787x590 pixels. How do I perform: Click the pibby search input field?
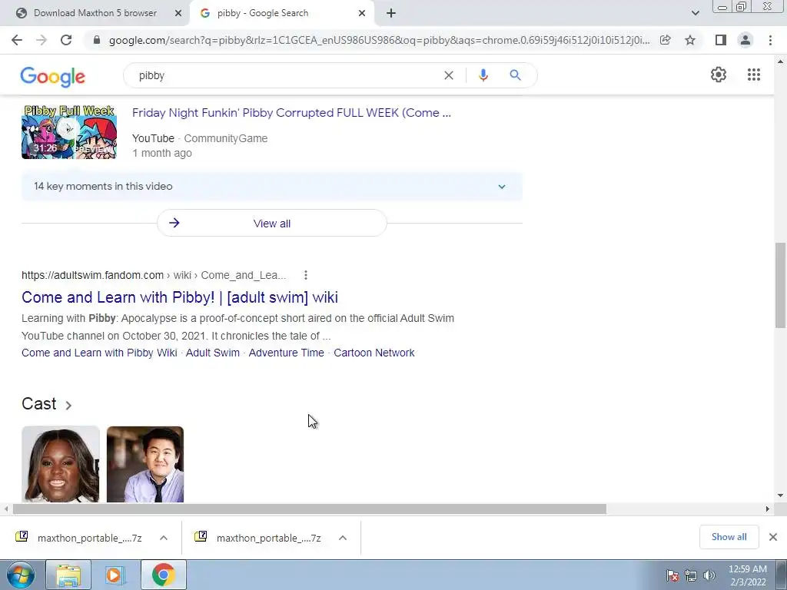pos(286,75)
